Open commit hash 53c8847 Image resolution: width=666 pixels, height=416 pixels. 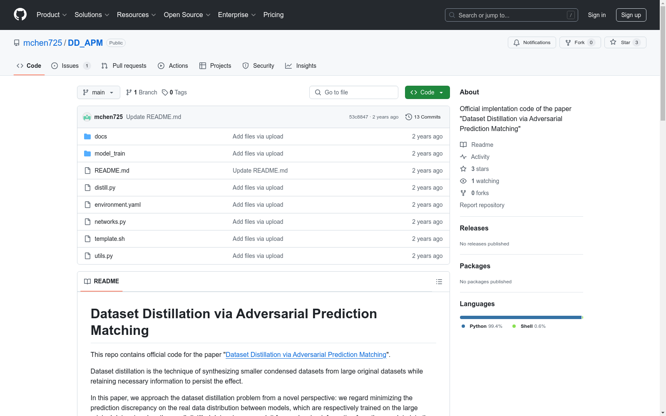(358, 117)
